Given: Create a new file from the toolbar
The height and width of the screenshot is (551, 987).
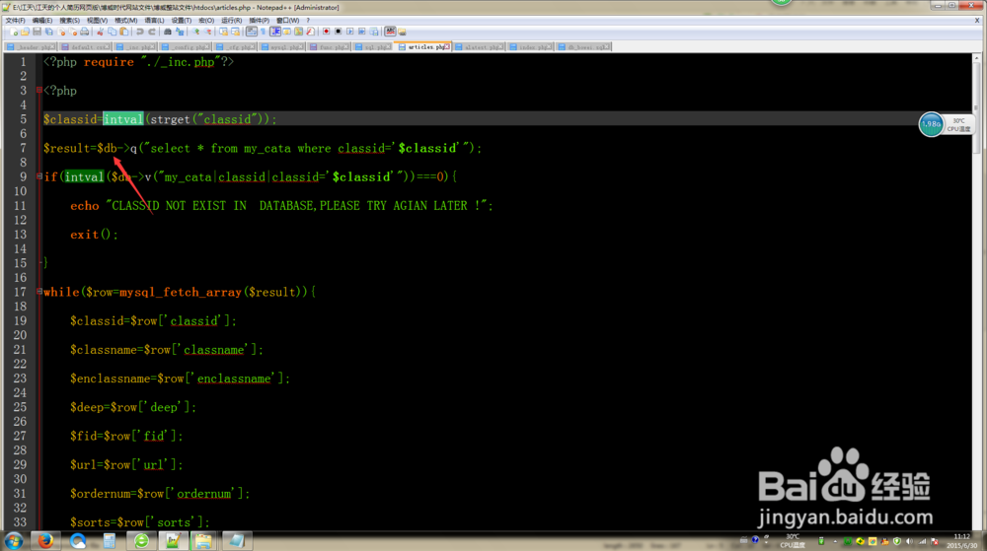Looking at the screenshot, I should [x=14, y=32].
